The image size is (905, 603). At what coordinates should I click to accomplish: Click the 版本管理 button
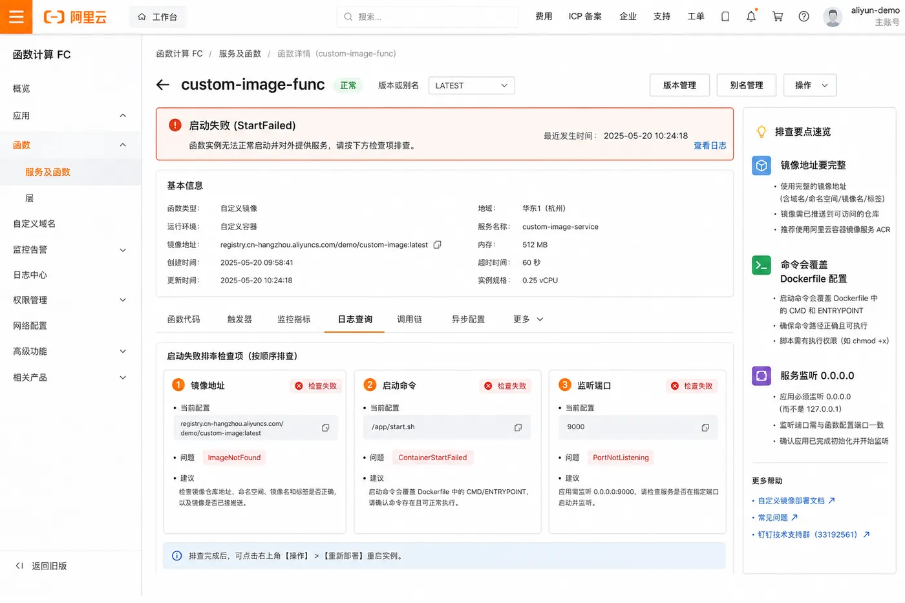coord(679,85)
